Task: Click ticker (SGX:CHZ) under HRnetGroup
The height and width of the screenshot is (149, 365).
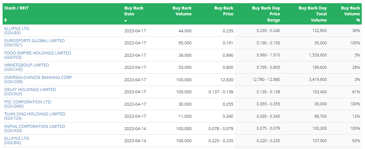Action: [13, 69]
